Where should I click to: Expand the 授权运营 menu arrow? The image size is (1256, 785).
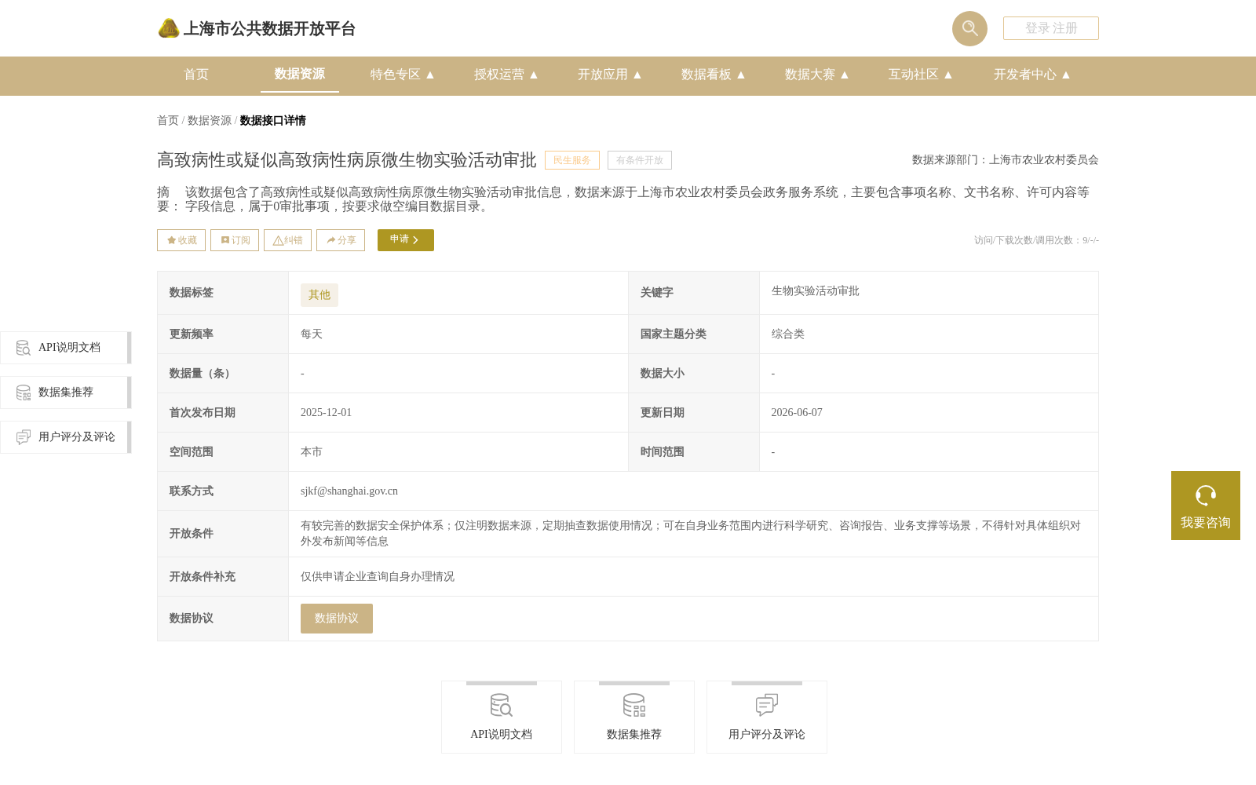tap(534, 75)
